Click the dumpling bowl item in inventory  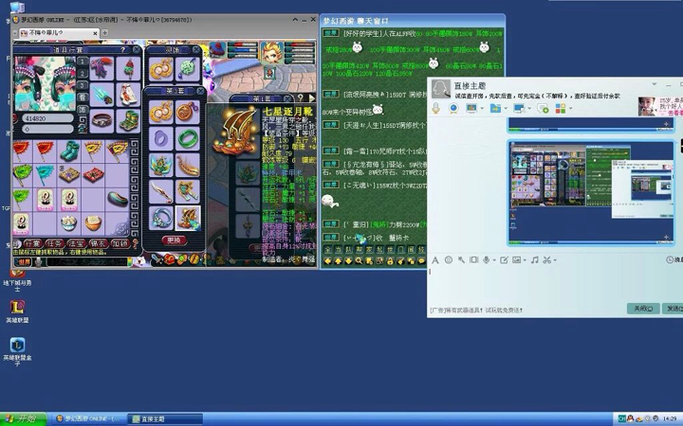pos(69,223)
